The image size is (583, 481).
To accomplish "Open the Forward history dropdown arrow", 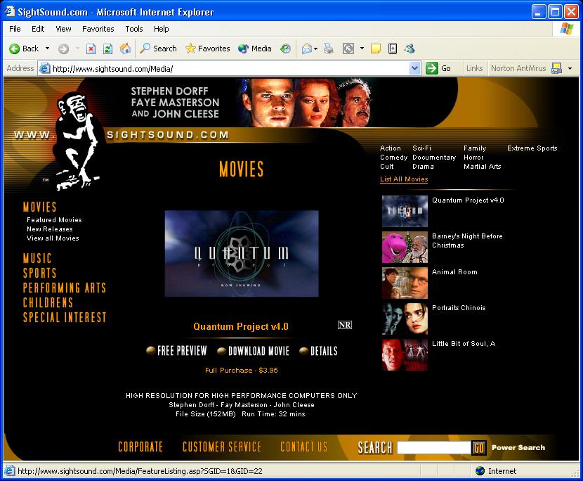I will click(77, 49).
